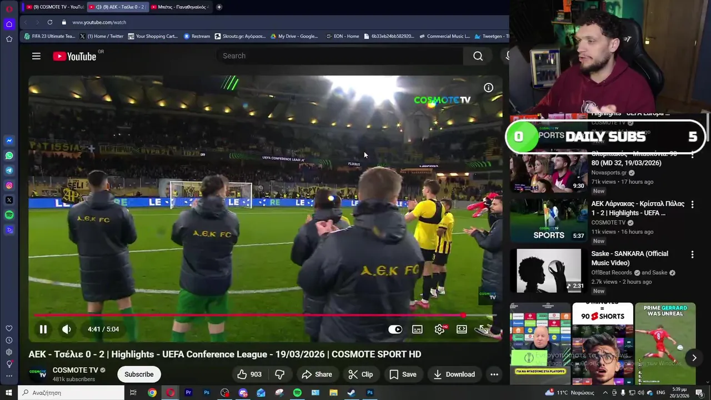711x400 pixels.
Task: Open the COSMOTE TV channel name link
Action: coord(75,370)
